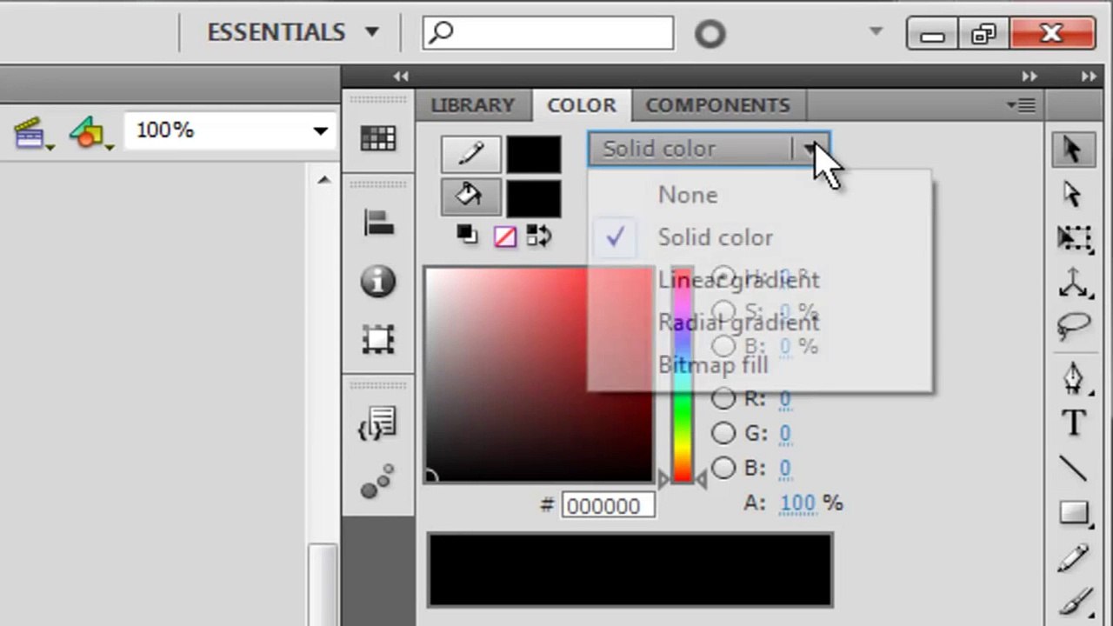
Task: Select the blue B radio button
Action: tap(723, 468)
